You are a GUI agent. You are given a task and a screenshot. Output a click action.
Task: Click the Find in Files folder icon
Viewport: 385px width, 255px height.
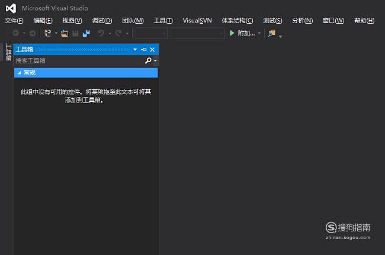[x=271, y=33]
